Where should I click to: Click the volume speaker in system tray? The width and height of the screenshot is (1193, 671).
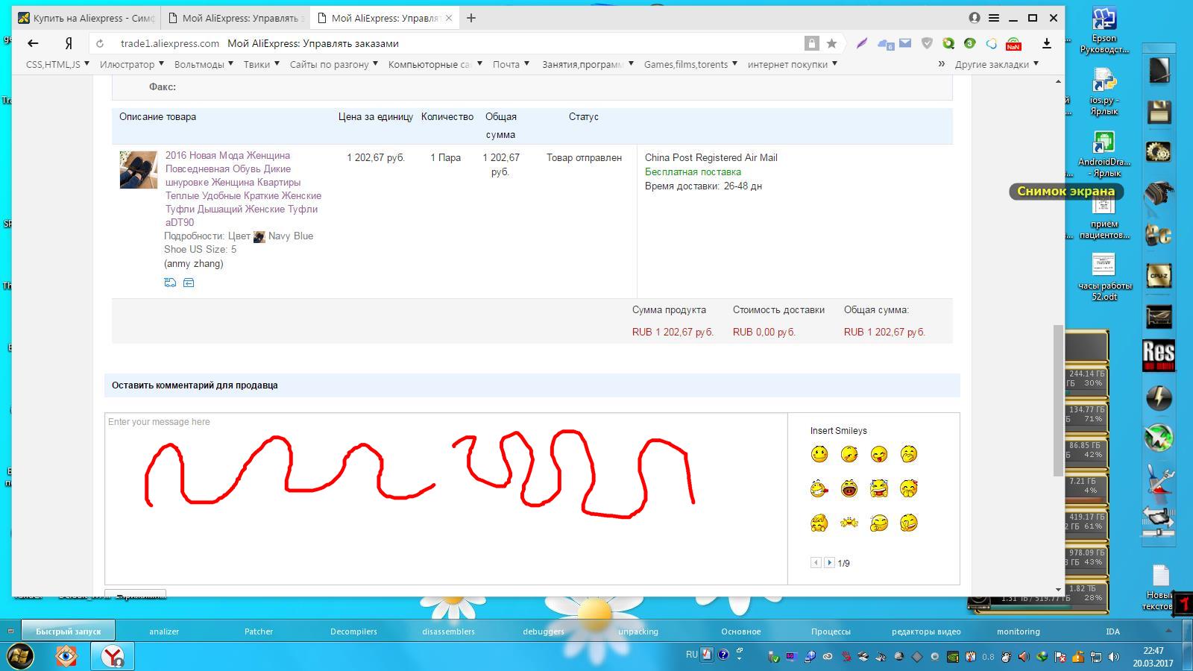tap(1113, 657)
